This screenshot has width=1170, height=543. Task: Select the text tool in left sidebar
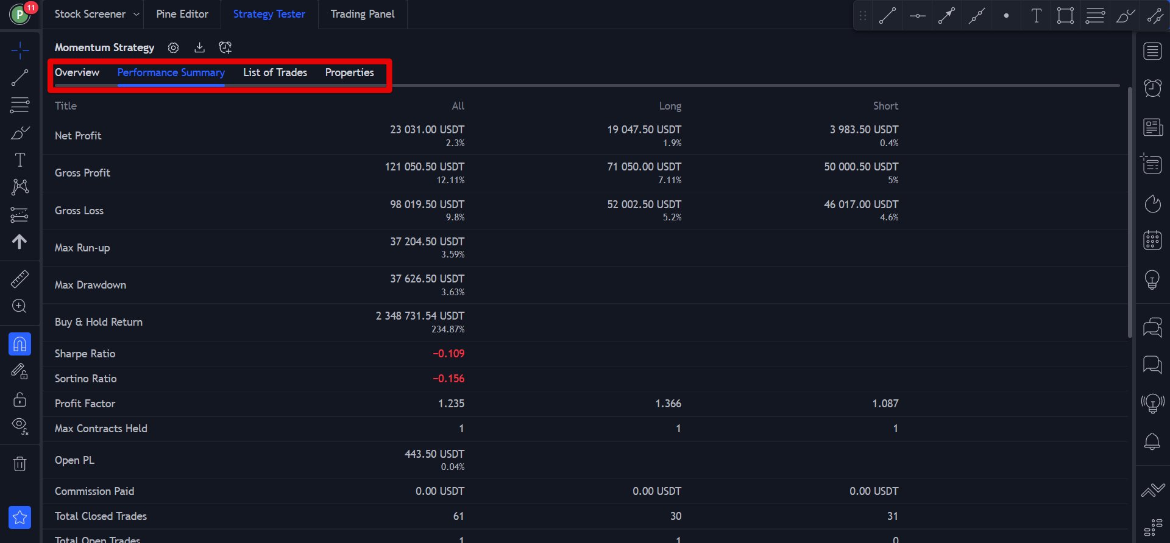coord(20,160)
